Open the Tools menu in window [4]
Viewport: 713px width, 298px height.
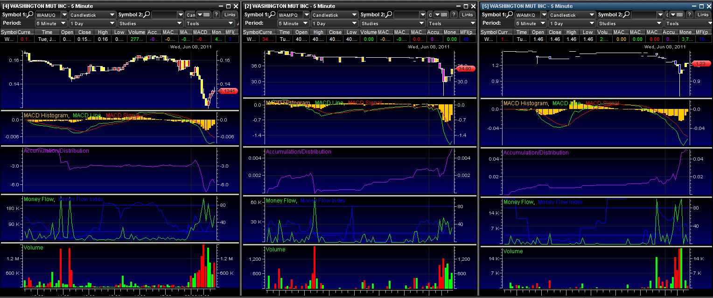(210, 23)
